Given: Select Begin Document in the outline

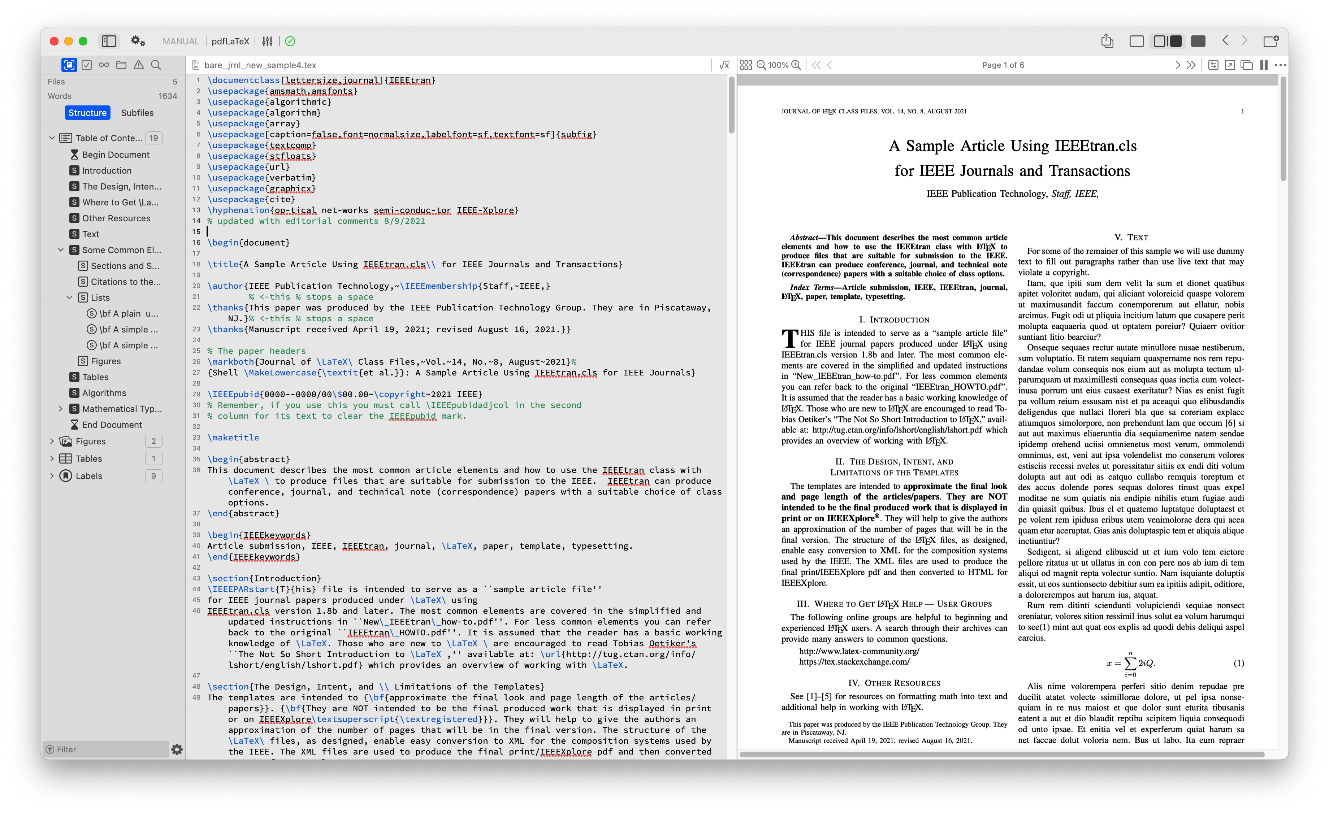Looking at the screenshot, I should 116,155.
